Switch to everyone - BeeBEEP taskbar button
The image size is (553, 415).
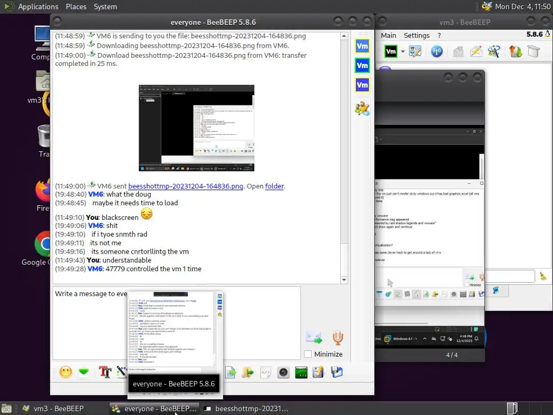click(154, 409)
